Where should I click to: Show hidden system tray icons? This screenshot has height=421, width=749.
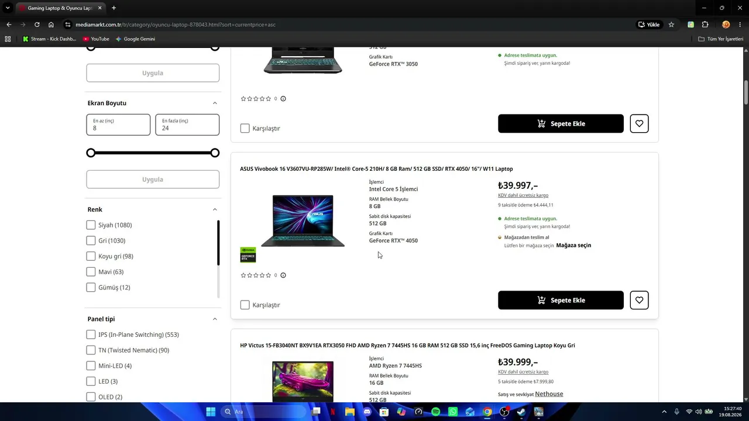click(664, 412)
